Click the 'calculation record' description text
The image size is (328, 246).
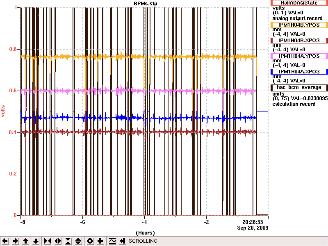click(294, 104)
